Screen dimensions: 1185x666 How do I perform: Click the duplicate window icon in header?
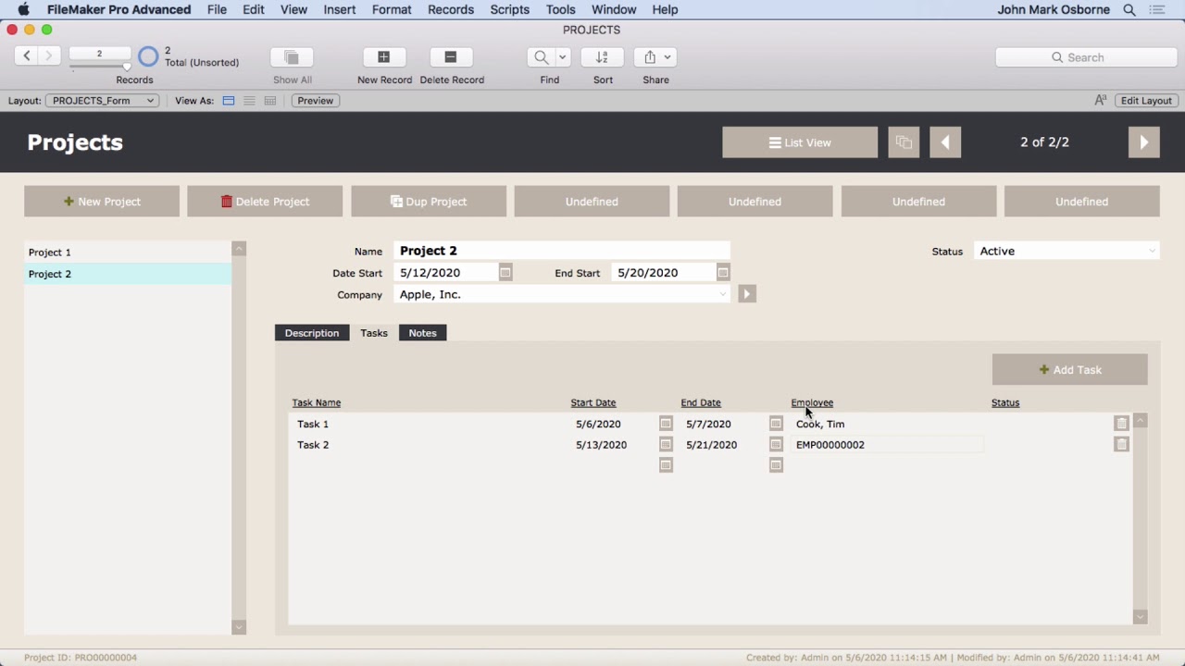(x=904, y=142)
